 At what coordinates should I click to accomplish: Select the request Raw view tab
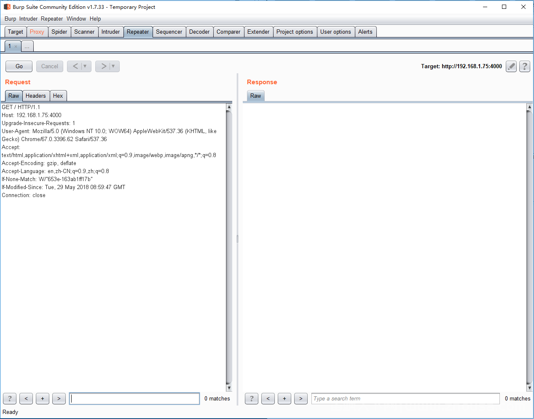13,96
